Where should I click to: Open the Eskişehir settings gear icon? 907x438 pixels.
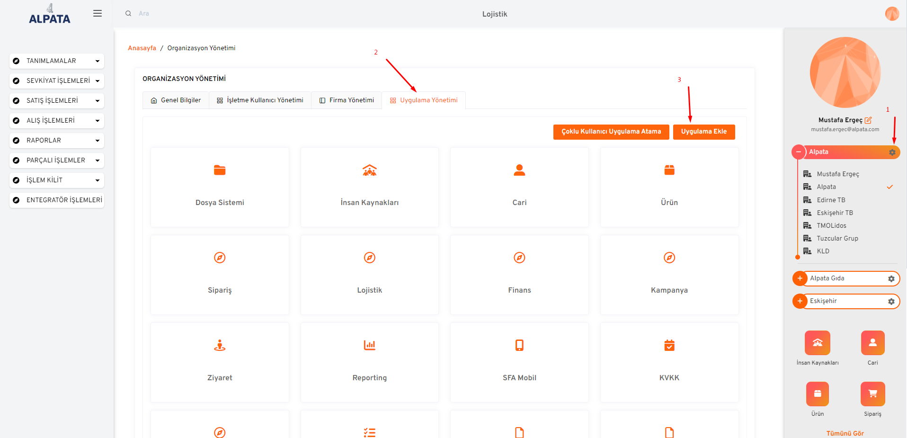pyautogui.click(x=891, y=301)
